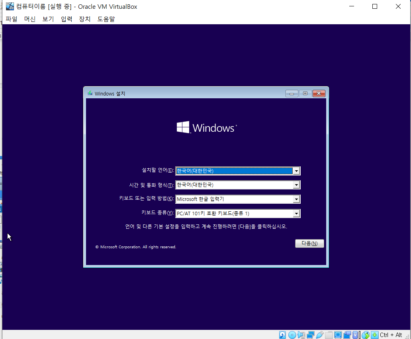Click the time format 한국어(대한민국) combo box
Screen dimensions: 411x339
pyautogui.click(x=238, y=185)
